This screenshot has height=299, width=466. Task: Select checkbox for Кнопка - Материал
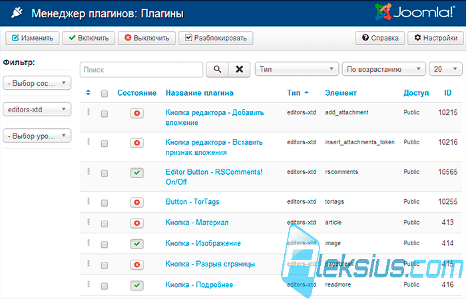(105, 224)
